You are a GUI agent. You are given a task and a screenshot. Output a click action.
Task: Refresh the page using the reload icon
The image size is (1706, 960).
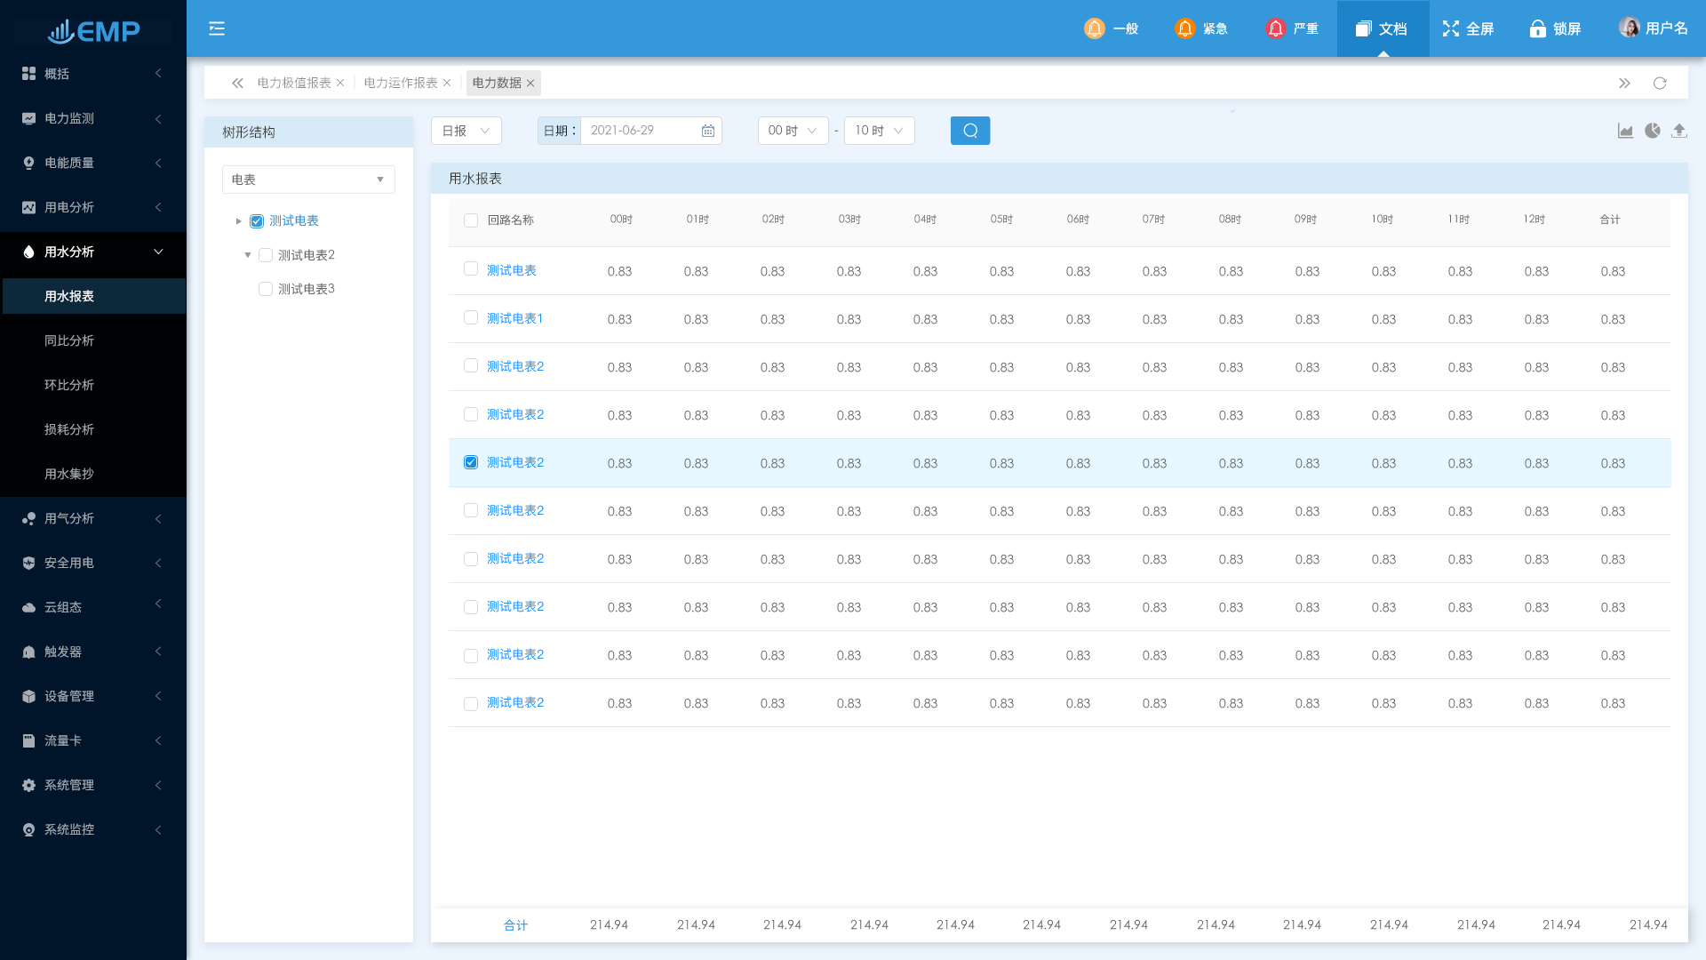[x=1659, y=83]
